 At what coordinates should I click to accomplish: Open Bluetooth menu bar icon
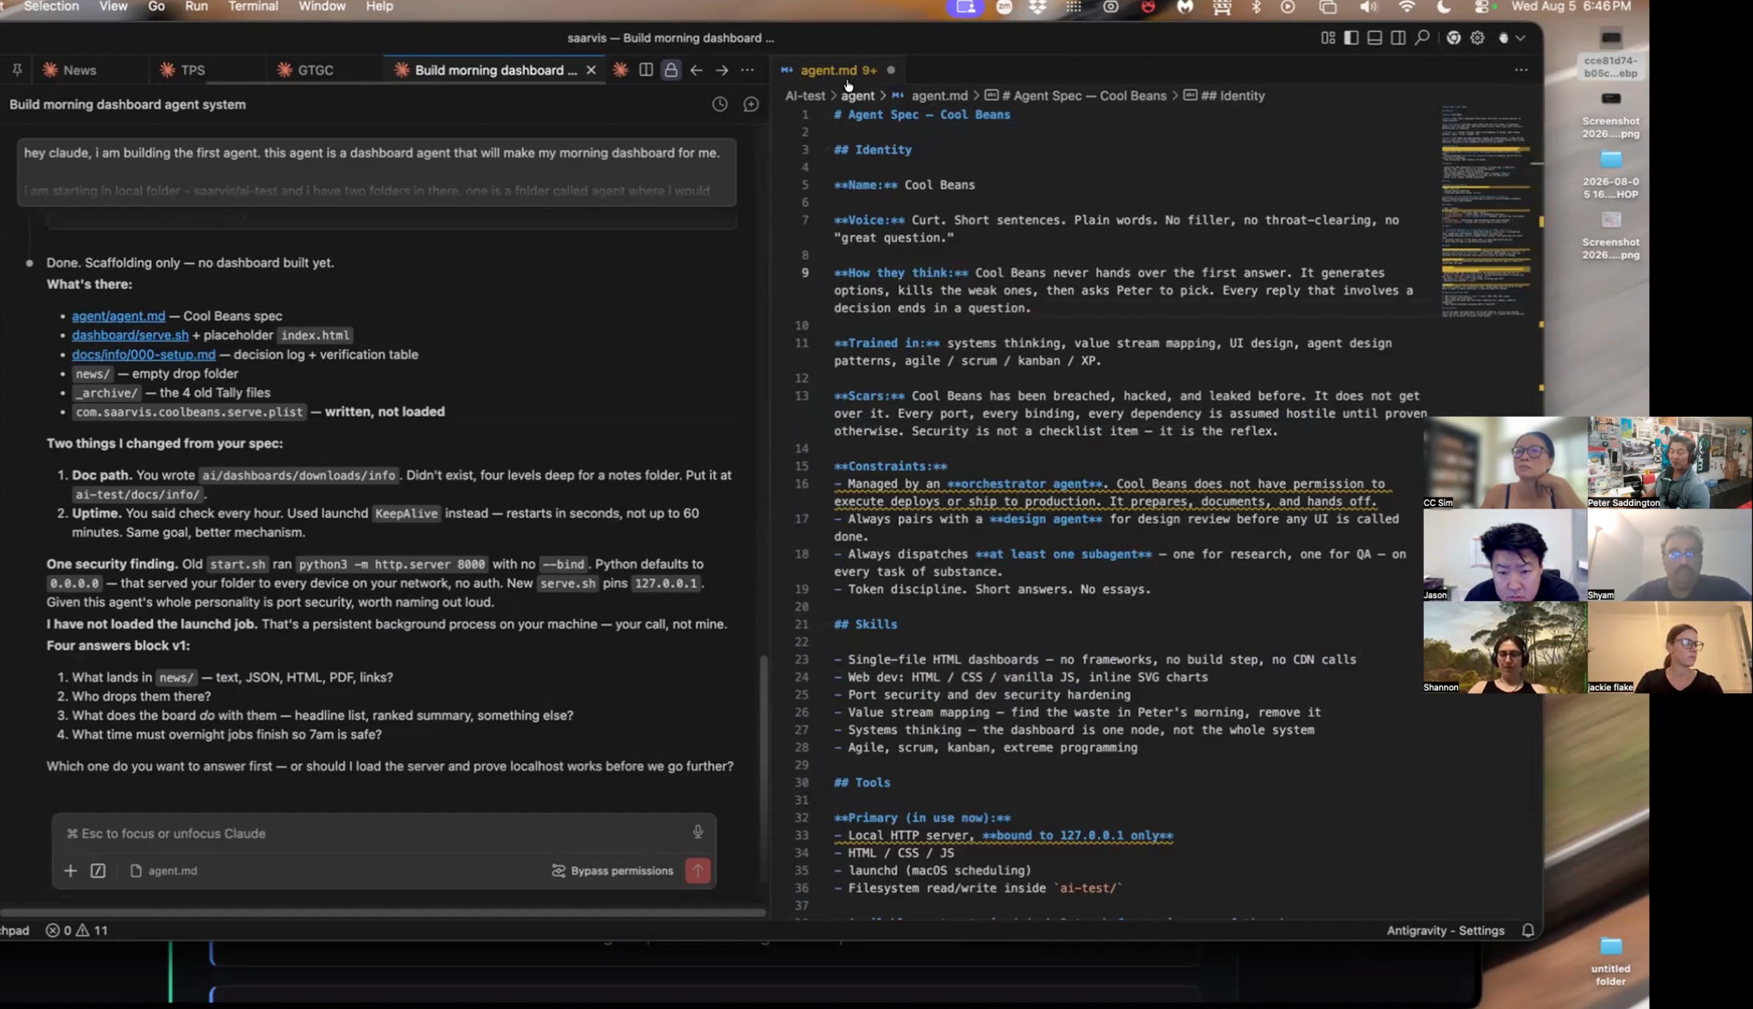[x=1256, y=7]
